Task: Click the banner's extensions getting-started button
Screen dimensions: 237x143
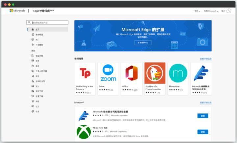Action: point(143,43)
